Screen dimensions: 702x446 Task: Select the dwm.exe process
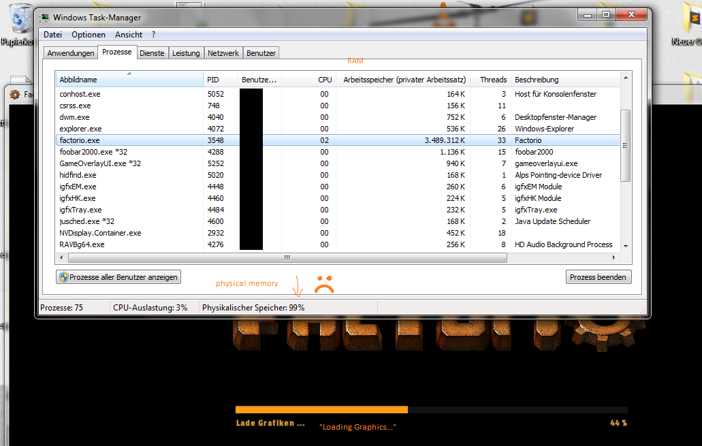click(338, 117)
